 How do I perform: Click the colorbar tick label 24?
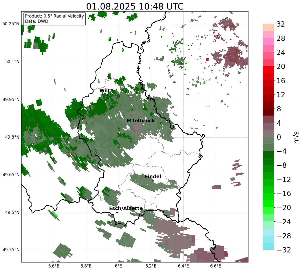[x=280, y=53]
